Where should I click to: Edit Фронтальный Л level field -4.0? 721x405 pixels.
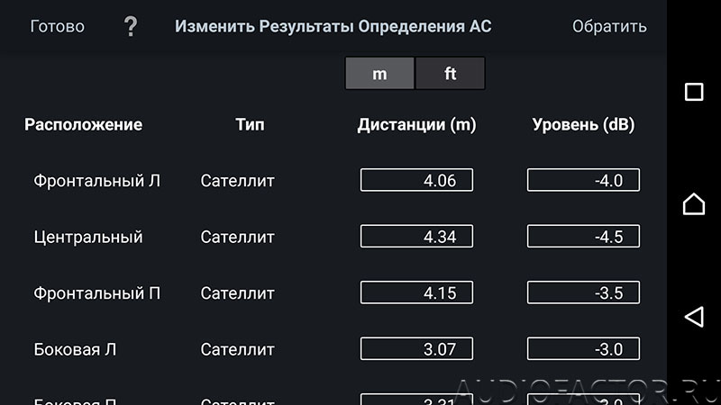pos(583,180)
